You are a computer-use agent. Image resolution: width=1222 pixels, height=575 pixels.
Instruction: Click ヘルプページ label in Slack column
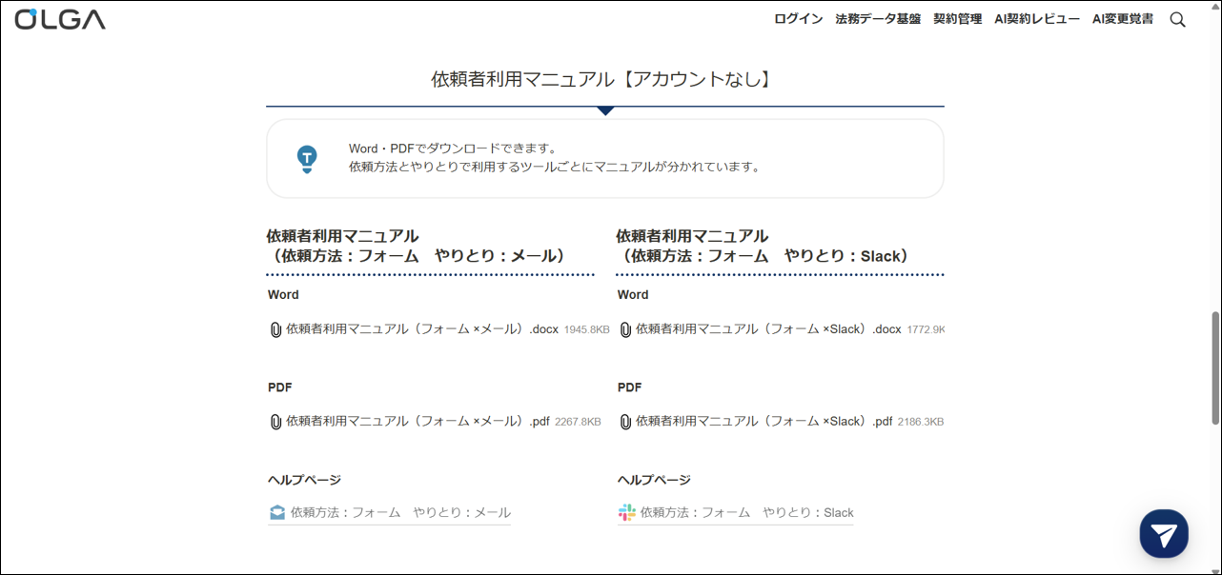click(x=655, y=480)
